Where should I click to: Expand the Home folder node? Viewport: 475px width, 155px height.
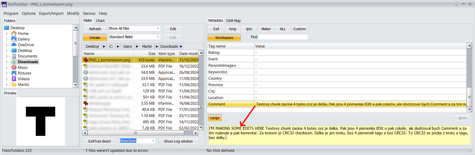pos(6,34)
